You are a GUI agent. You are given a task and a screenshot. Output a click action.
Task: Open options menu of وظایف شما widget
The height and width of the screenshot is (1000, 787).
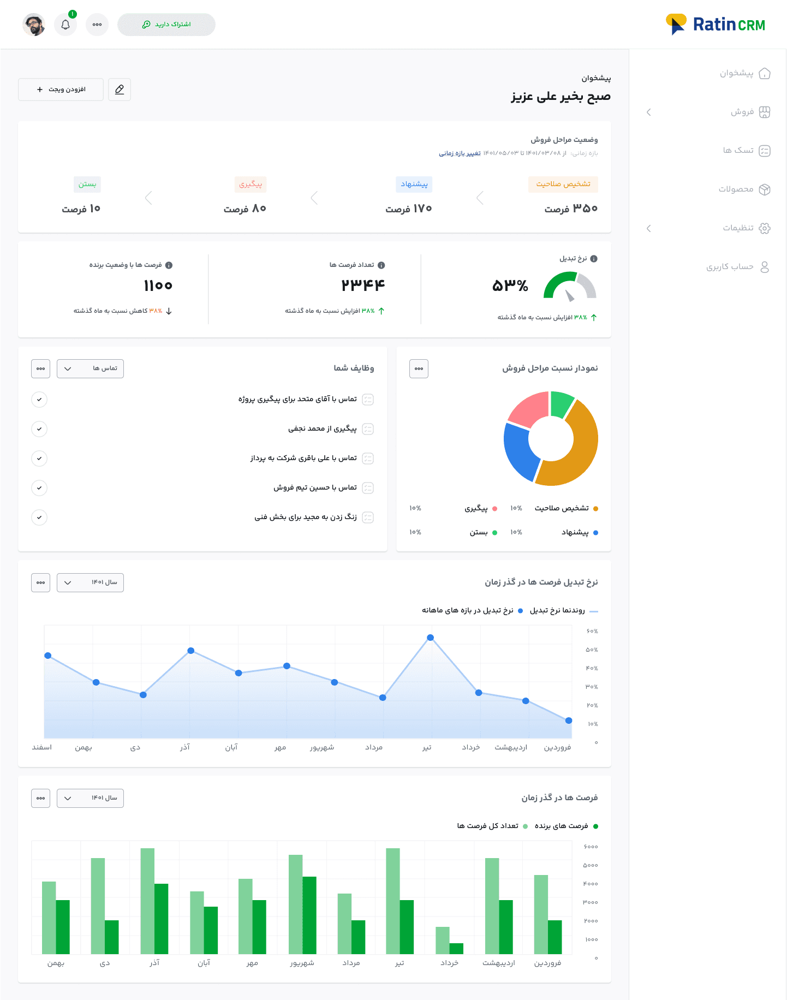click(x=40, y=369)
